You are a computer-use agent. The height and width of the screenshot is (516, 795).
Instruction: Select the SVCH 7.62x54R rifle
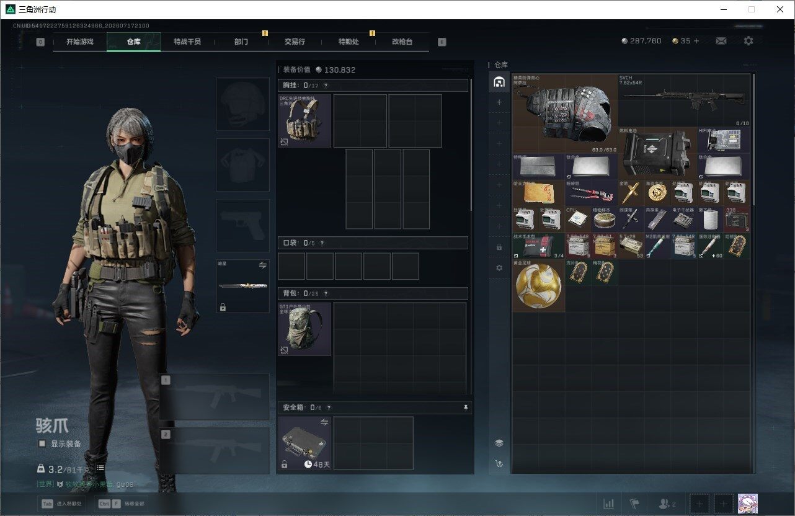pos(684,100)
